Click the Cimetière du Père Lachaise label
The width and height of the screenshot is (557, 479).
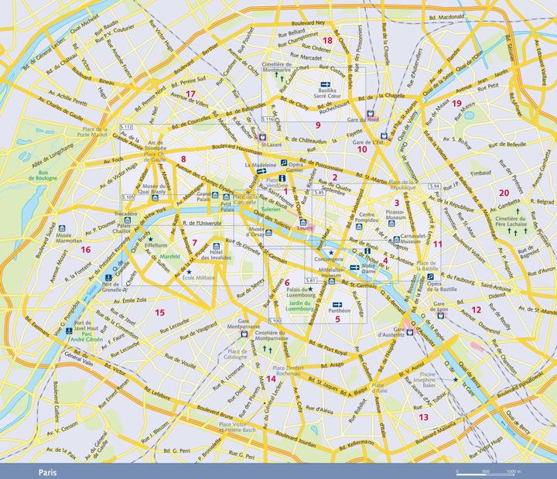pos(511,221)
